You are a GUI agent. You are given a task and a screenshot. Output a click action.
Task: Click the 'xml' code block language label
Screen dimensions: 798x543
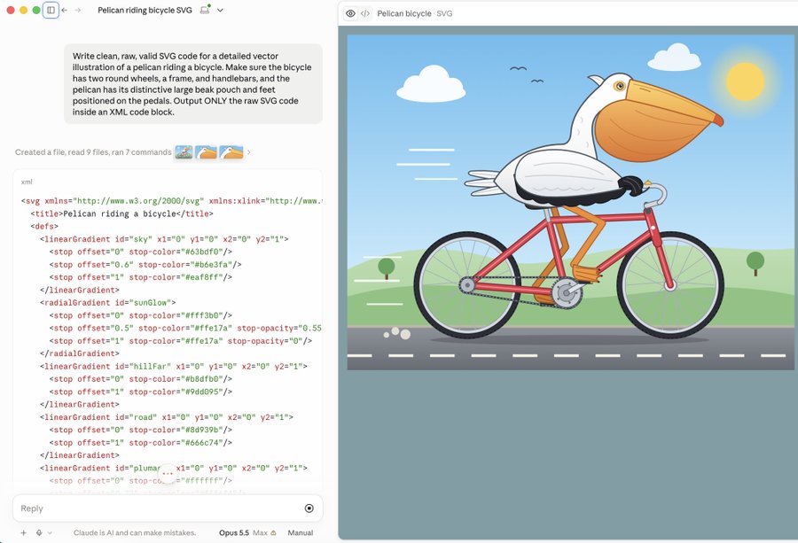27,182
